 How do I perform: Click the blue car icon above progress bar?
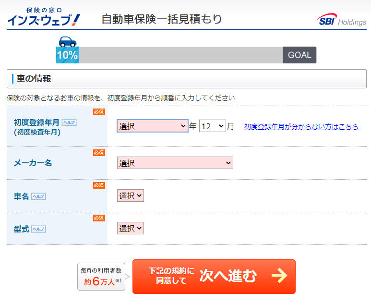(x=67, y=41)
